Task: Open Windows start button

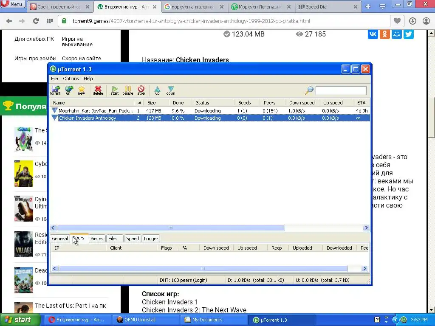Action: point(20,320)
